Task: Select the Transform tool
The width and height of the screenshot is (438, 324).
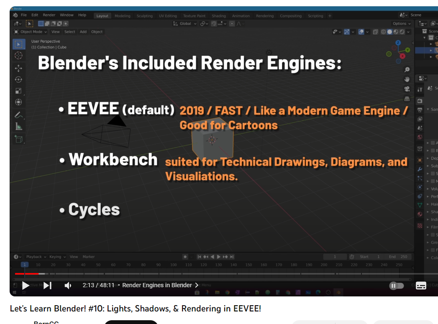Action: 19,102
